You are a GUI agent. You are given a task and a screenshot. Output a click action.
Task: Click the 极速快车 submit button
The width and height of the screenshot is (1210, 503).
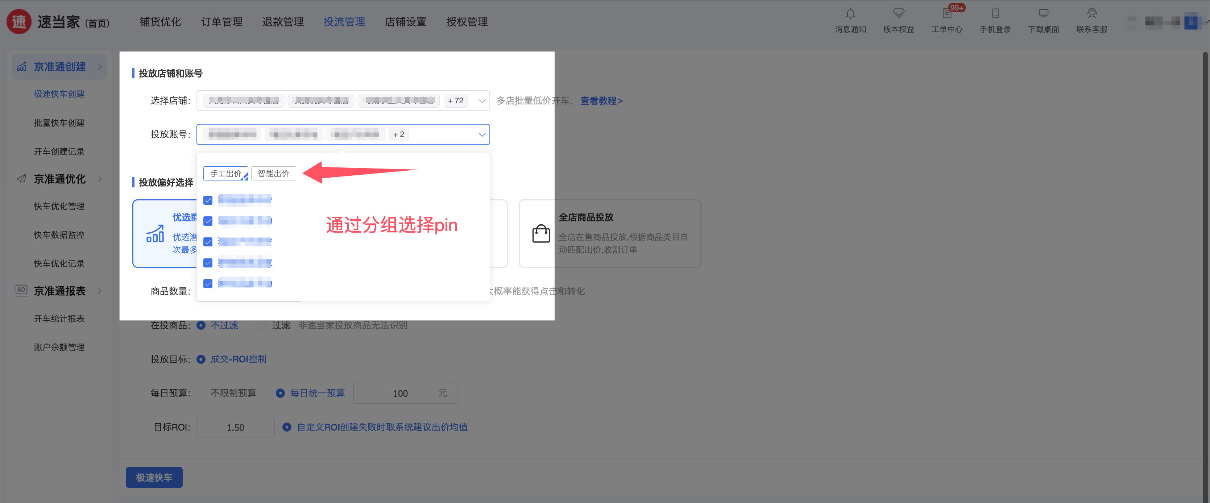click(154, 478)
